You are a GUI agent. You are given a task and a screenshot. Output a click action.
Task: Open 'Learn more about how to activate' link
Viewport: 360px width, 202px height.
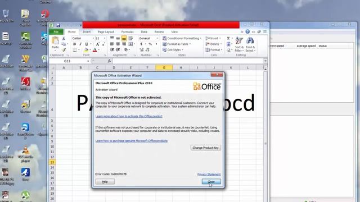(x=129, y=116)
